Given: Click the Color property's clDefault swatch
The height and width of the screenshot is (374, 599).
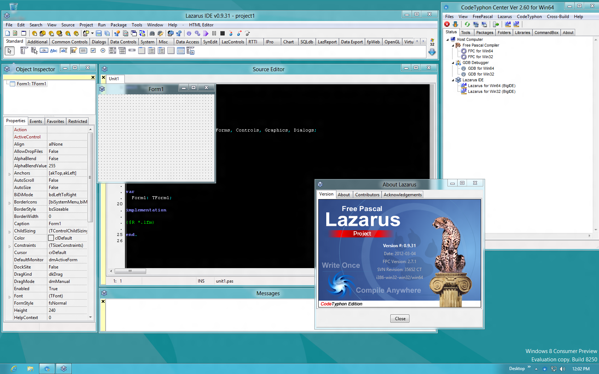Looking at the screenshot, I should point(51,238).
